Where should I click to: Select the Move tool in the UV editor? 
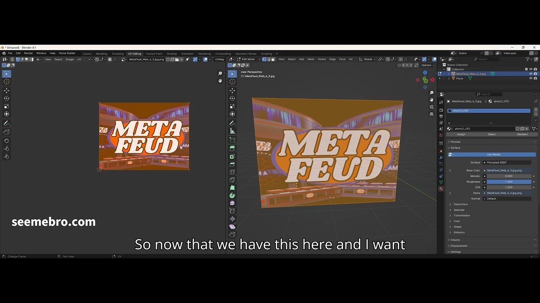6,90
